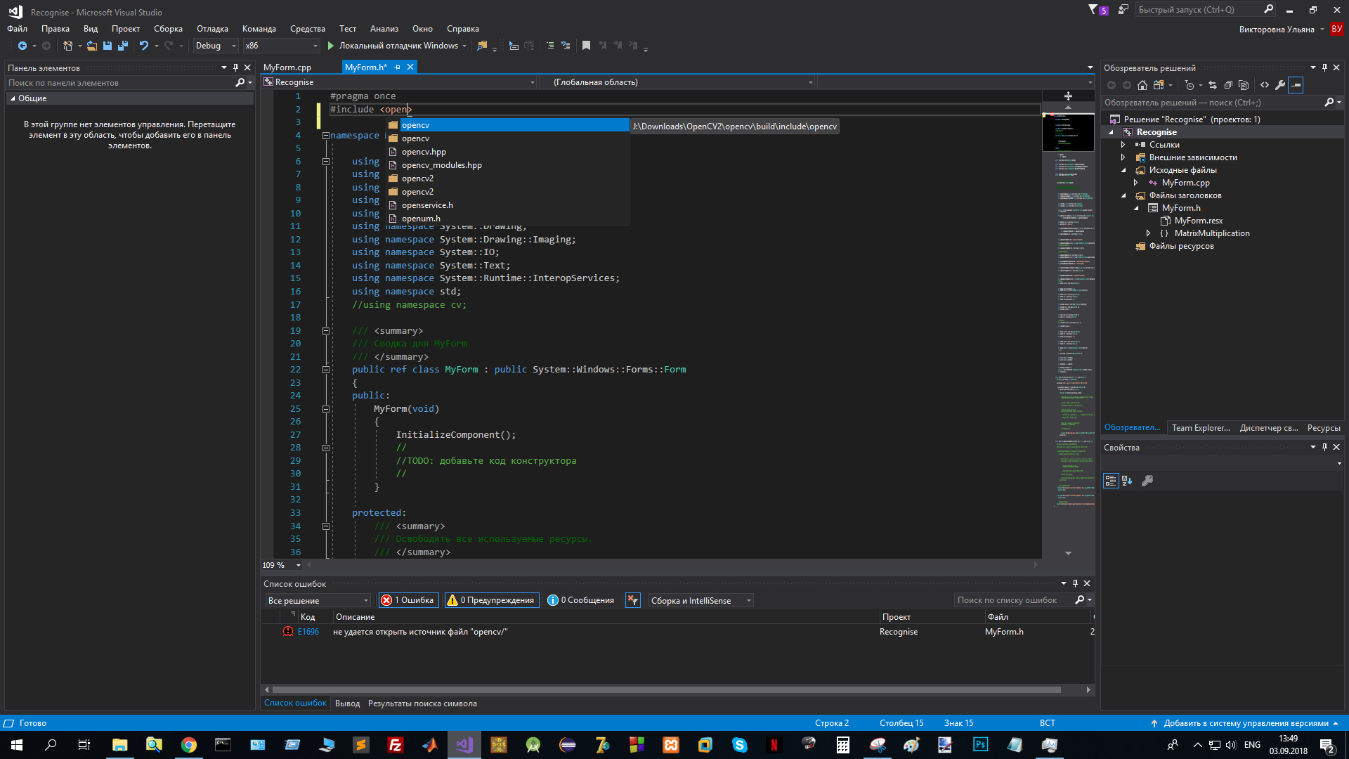The width and height of the screenshot is (1349, 759).
Task: Switch to the Team Explorer tab
Action: point(1201,427)
